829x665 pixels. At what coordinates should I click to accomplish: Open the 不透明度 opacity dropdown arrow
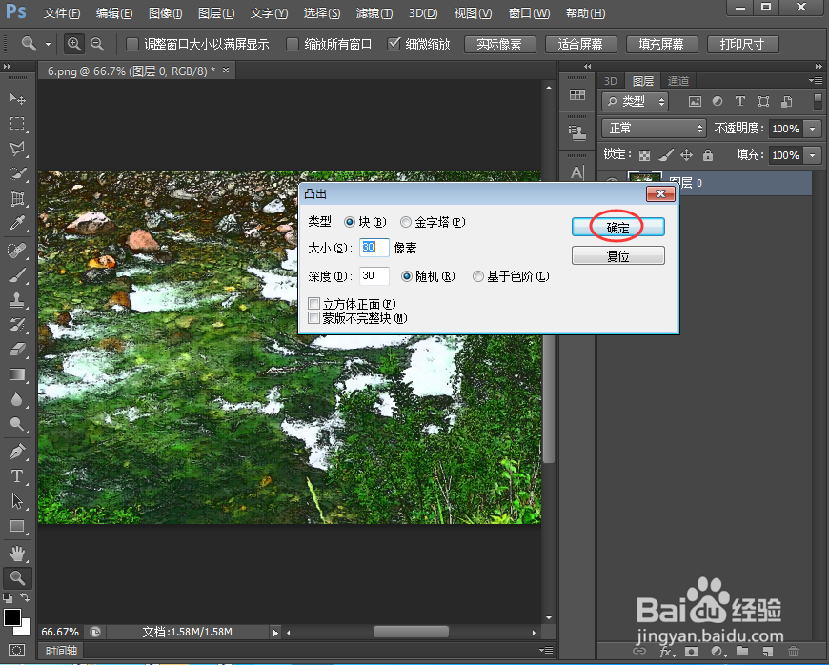click(x=812, y=129)
